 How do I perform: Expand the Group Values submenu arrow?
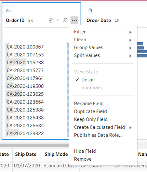[131, 48]
